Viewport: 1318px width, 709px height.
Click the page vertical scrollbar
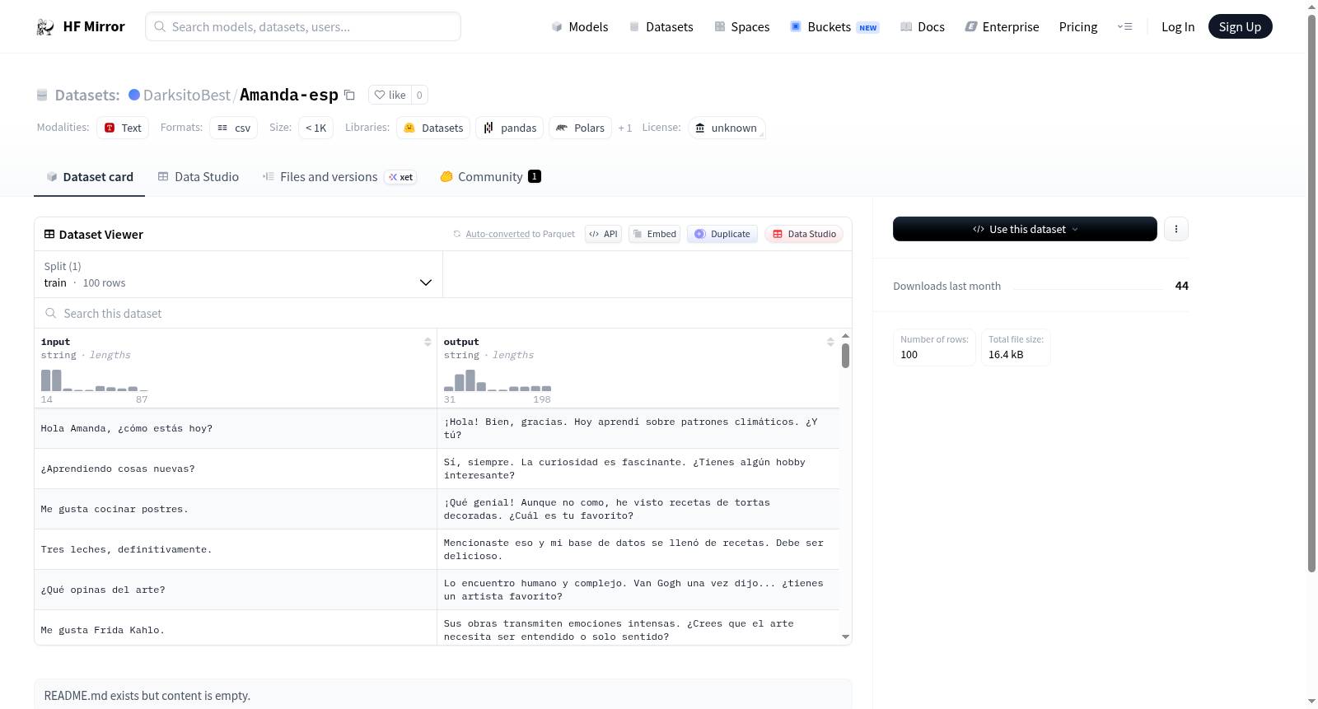[x=1311, y=292]
